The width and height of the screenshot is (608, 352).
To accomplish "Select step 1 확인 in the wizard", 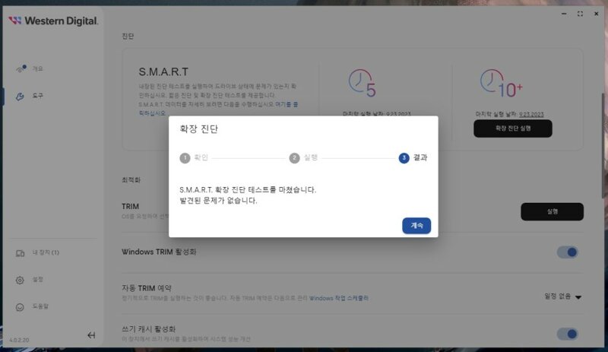I will point(194,158).
